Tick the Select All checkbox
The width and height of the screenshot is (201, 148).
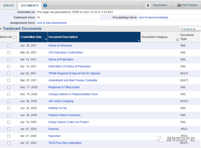click(x=15, y=37)
